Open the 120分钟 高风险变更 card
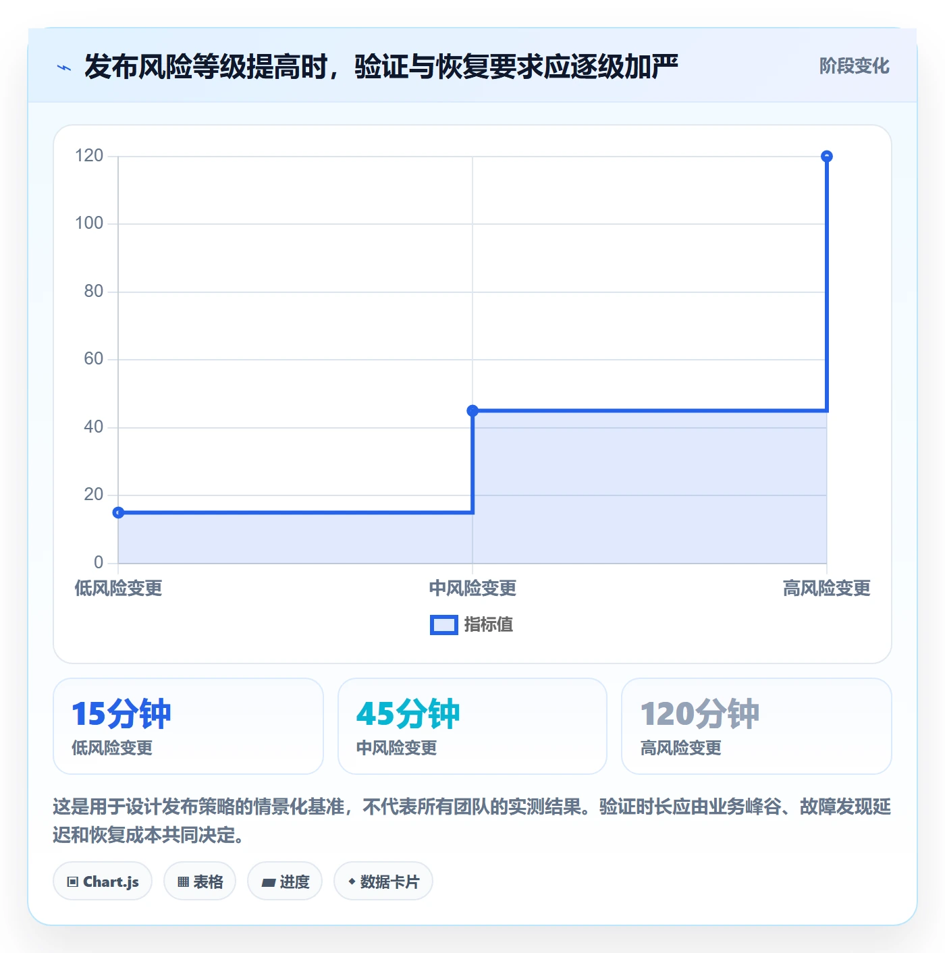This screenshot has height=953, width=945. (757, 726)
